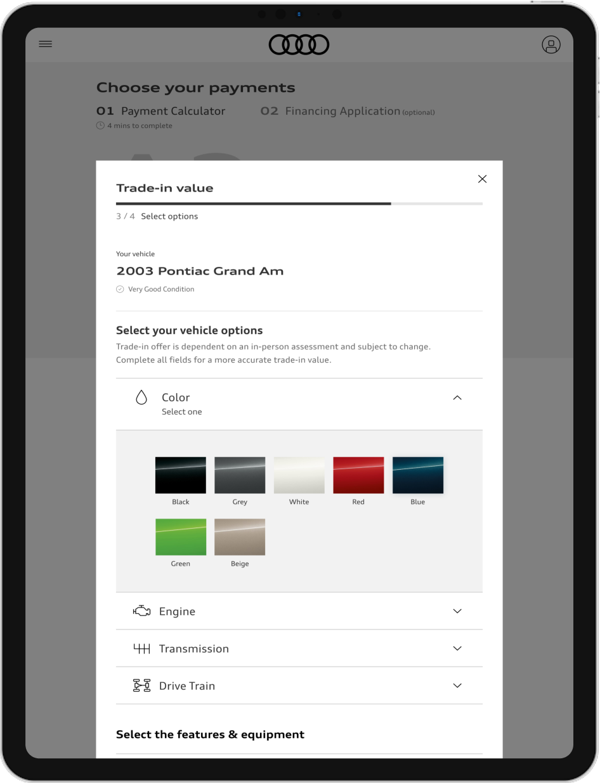Click the Engine icon
This screenshot has height=783, width=600.
pyautogui.click(x=141, y=611)
